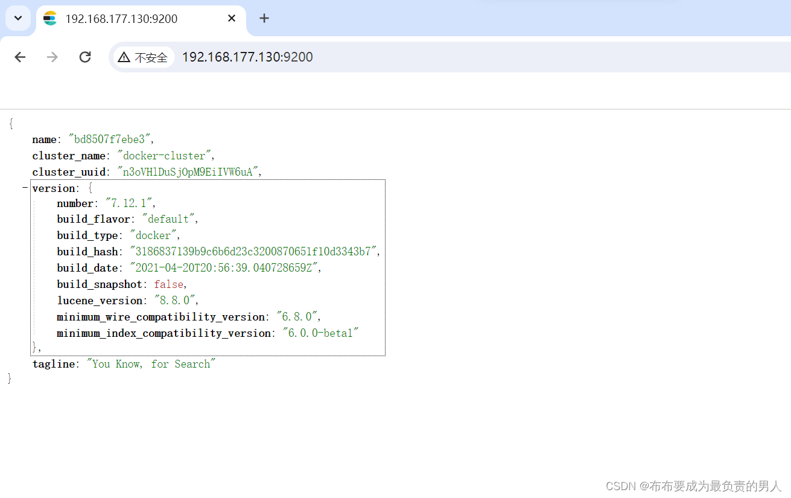Select the value "default"
Screen dimensions: 791x498
tap(169, 219)
